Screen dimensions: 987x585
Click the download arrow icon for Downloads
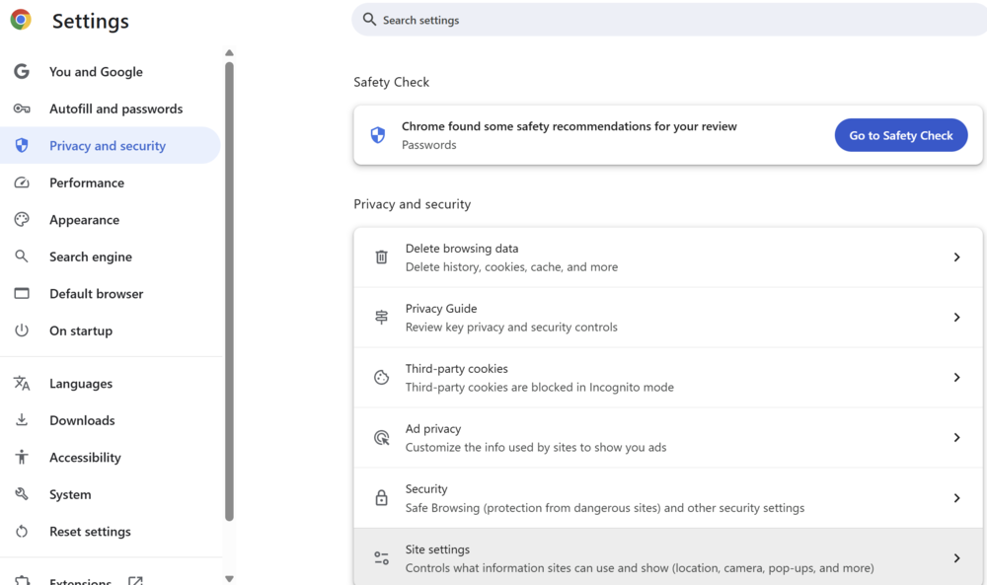coord(22,419)
